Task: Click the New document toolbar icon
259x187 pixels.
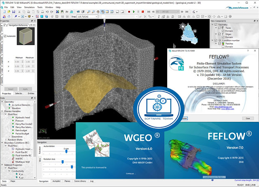Action: (x=4, y=12)
